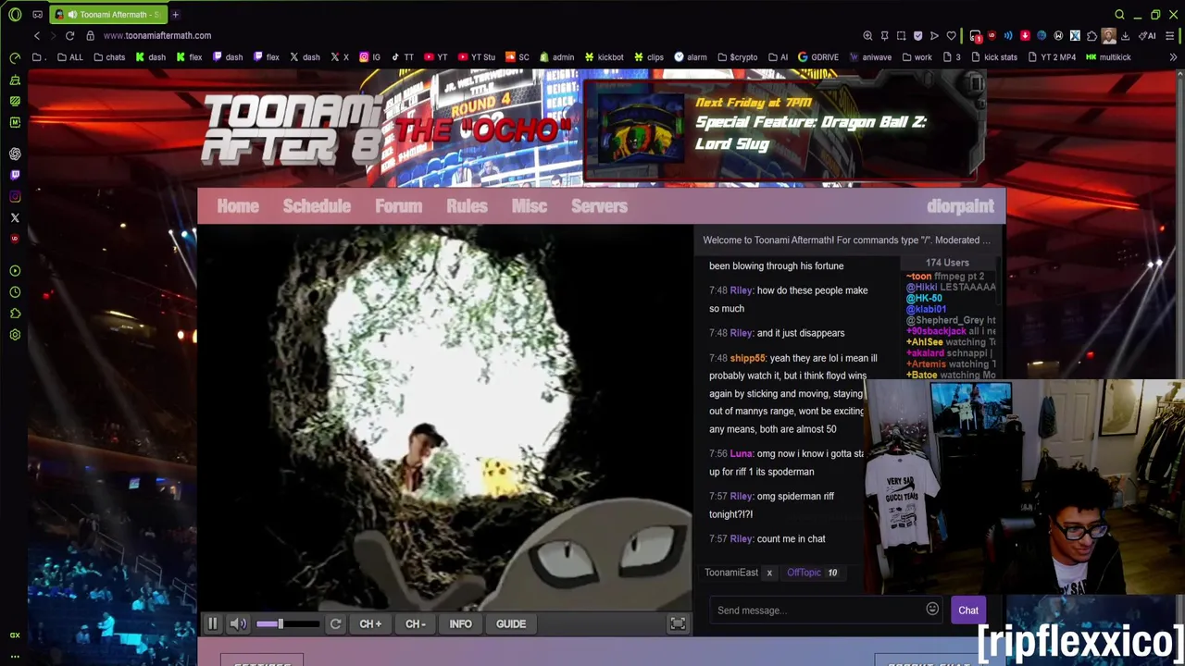Select the ToonamiEast chat tab
The width and height of the screenshot is (1185, 666).
point(731,573)
